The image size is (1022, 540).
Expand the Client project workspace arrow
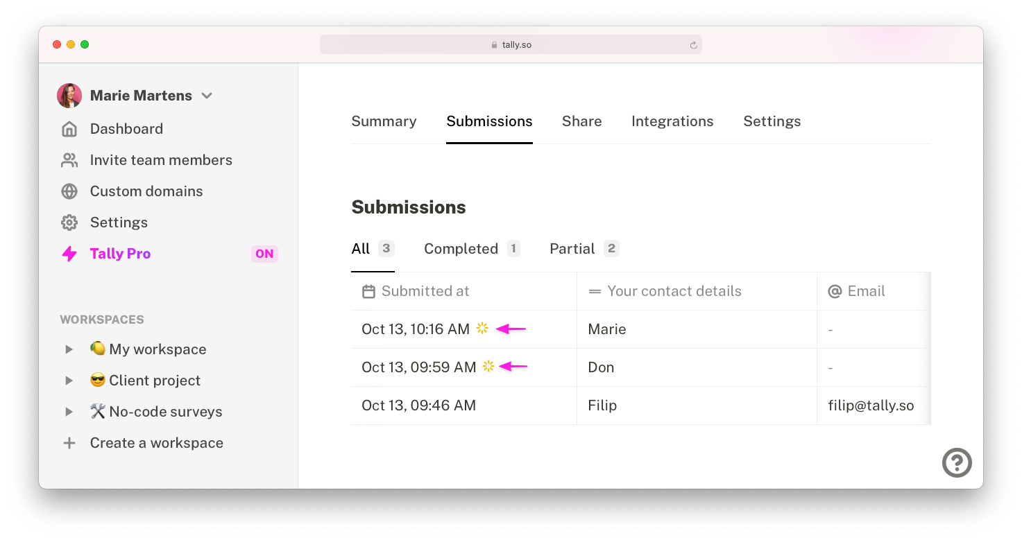[x=69, y=381]
